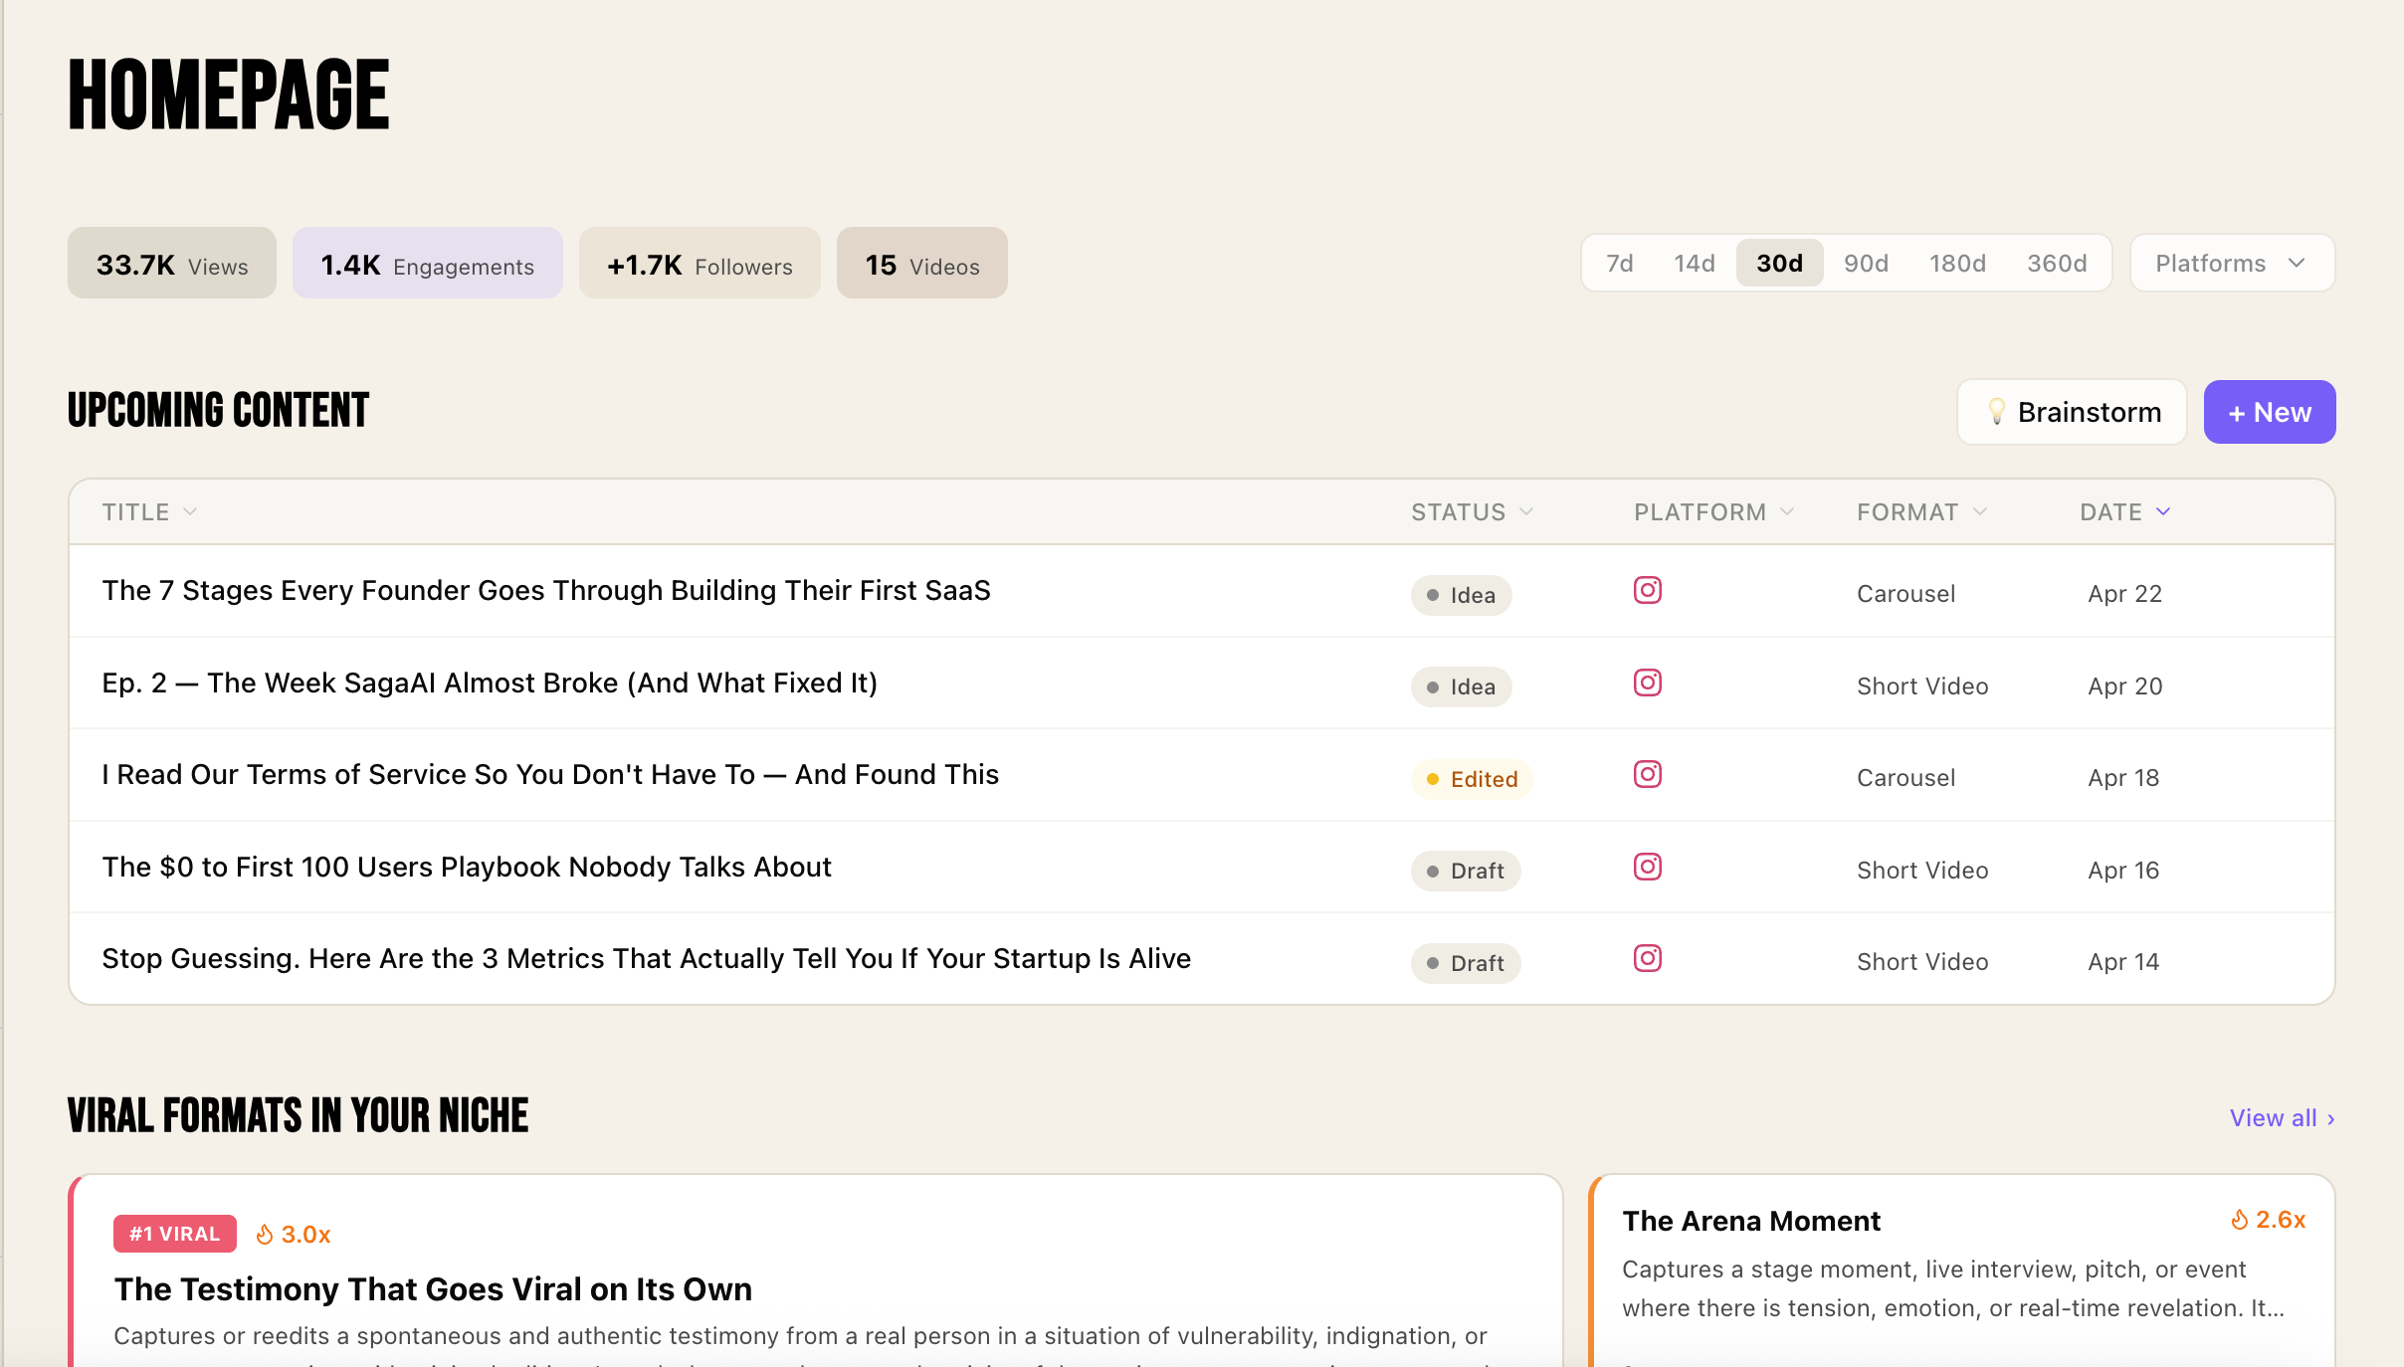This screenshot has height=1367, width=2404.
Task: Click flame icon beside 2.6x on Arena Moment
Action: click(2239, 1220)
